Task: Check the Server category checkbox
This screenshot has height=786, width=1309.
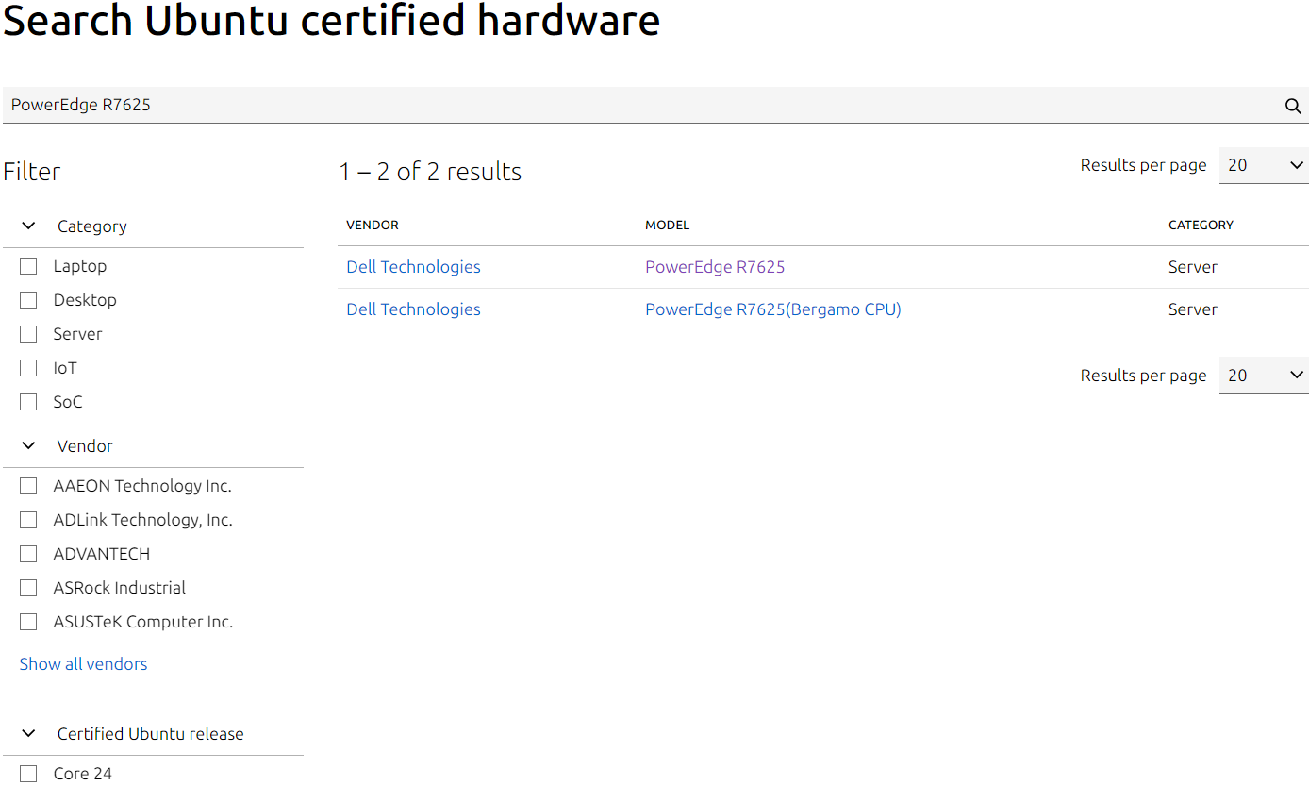Action: pos(28,334)
